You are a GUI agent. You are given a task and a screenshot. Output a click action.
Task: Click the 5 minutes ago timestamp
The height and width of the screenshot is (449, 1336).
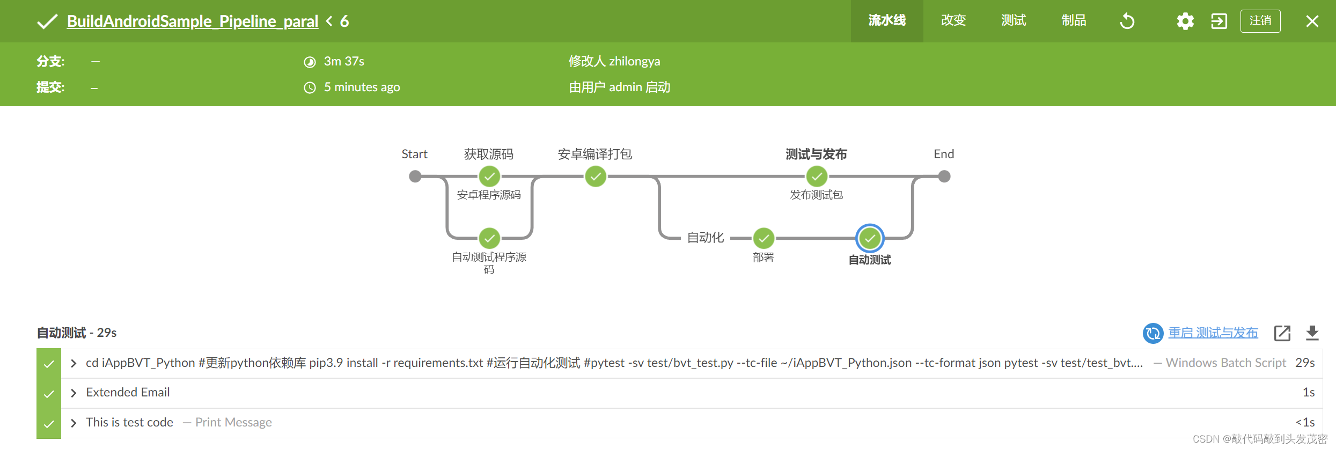pyautogui.click(x=362, y=87)
